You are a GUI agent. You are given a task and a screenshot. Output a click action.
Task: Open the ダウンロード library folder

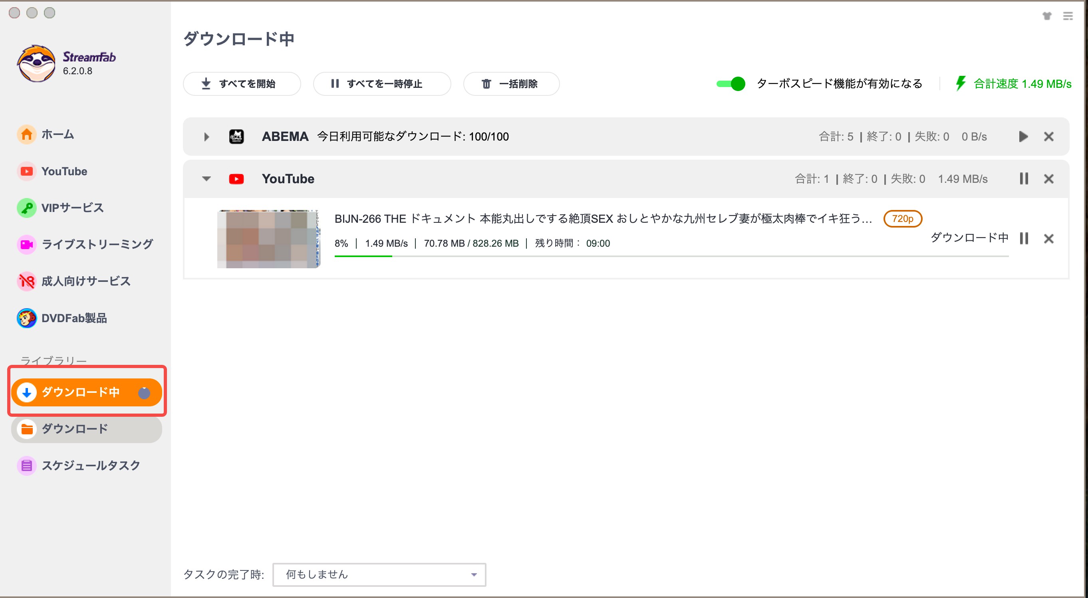click(87, 429)
